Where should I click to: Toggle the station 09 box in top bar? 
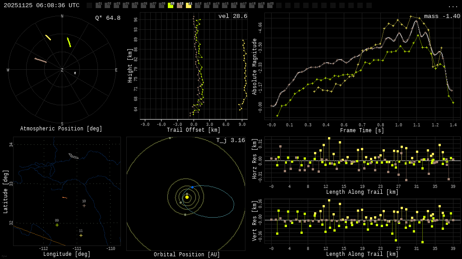point(171,5)
